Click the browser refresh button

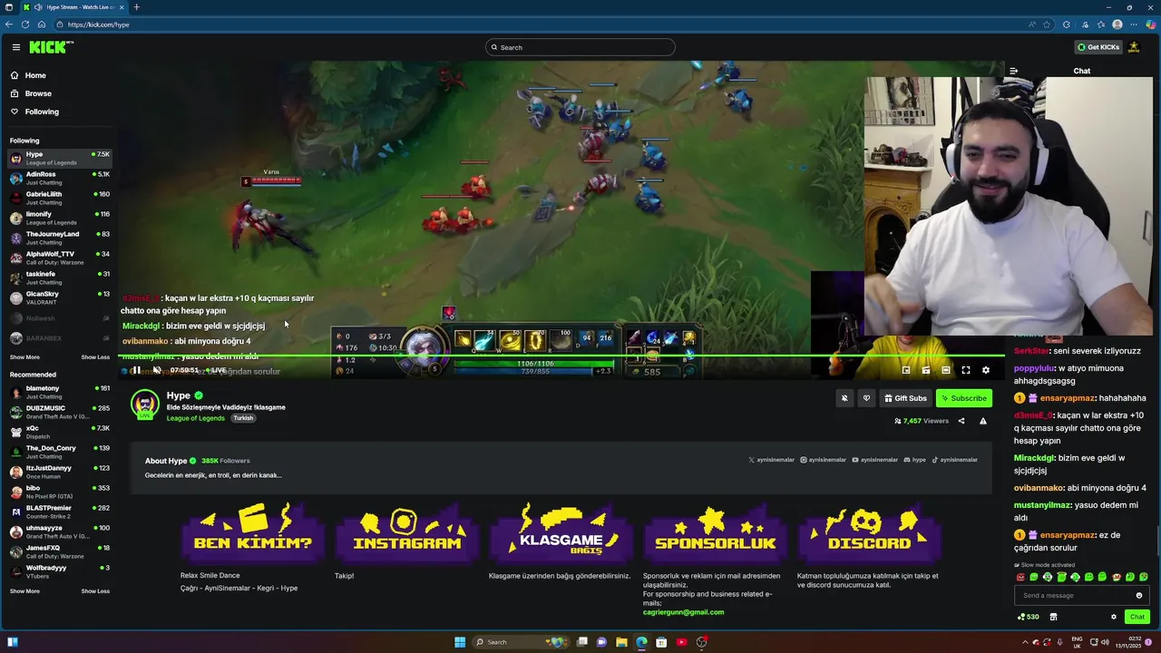[25, 24]
